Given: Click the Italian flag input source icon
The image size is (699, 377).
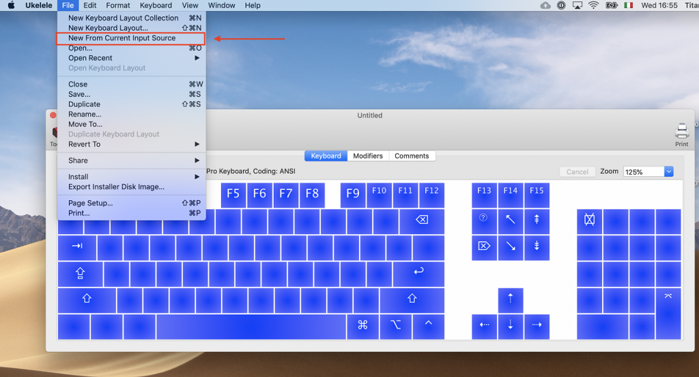Looking at the screenshot, I should tap(629, 5).
